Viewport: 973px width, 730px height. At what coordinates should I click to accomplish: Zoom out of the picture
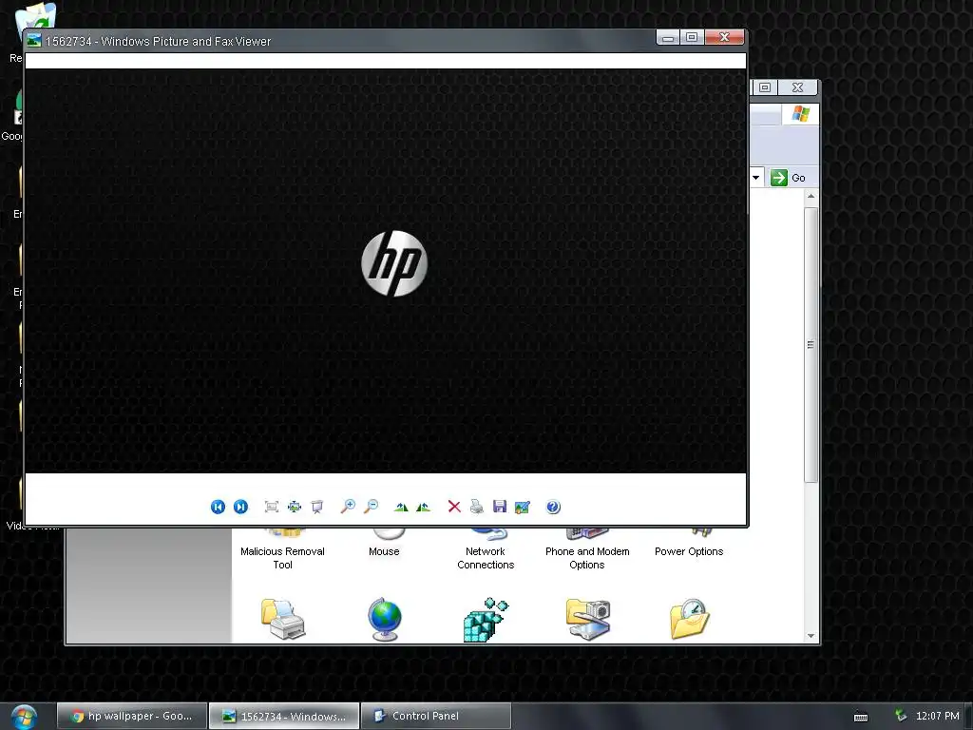[371, 507]
